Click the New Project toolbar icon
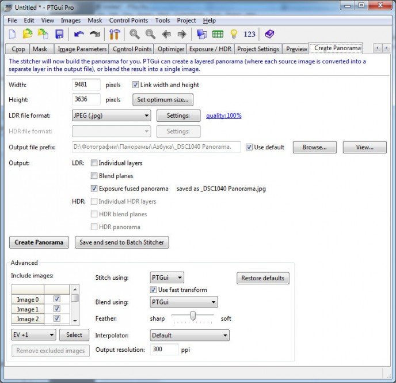 (x=12, y=34)
